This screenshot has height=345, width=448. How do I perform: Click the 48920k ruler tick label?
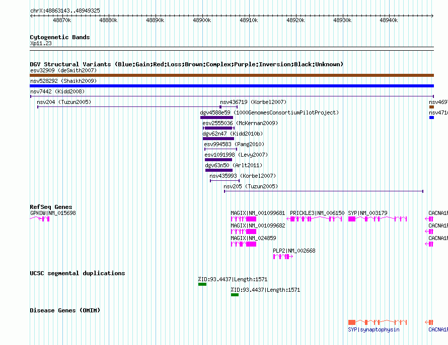[x=295, y=20]
